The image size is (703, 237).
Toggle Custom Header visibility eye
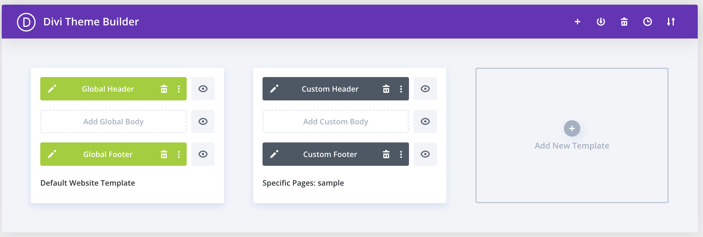point(425,89)
